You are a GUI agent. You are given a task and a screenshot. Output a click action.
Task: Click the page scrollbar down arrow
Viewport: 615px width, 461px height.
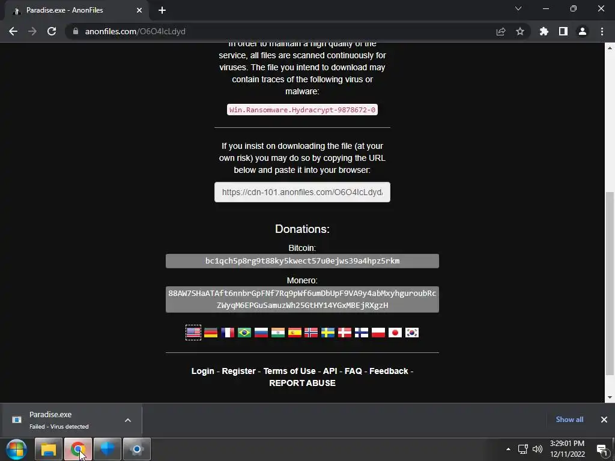point(610,397)
